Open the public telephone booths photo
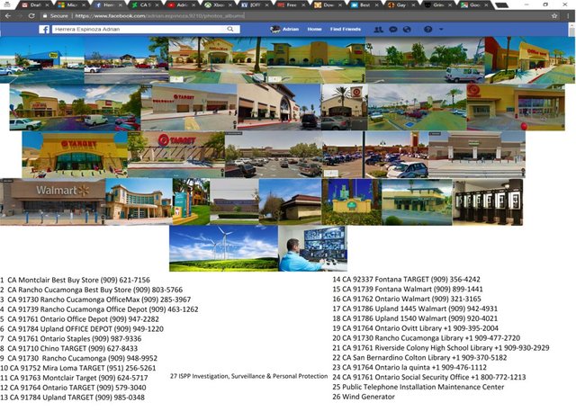The width and height of the screenshot is (576, 420). click(x=488, y=201)
